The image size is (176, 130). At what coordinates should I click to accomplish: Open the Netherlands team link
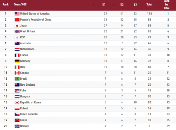pyautogui.click(x=27, y=49)
